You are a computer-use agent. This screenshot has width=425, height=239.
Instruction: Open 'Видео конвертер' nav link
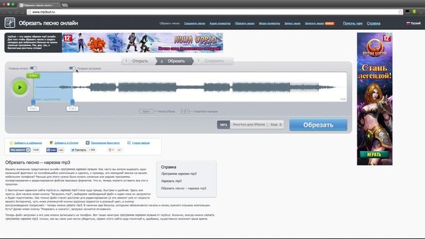click(x=269, y=24)
